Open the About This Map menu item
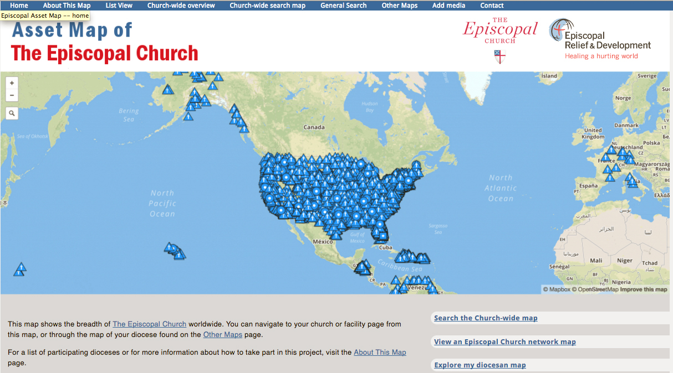The image size is (673, 373). 67,6
